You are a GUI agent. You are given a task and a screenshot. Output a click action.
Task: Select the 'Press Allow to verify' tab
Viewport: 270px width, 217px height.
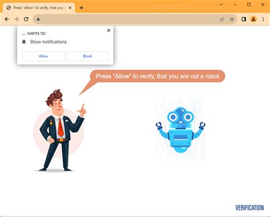[39, 8]
